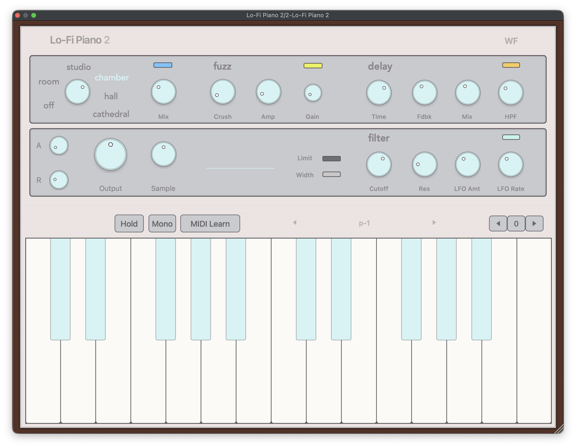Click the Sample knob
Image resolution: width=576 pixels, height=448 pixels.
[164, 154]
